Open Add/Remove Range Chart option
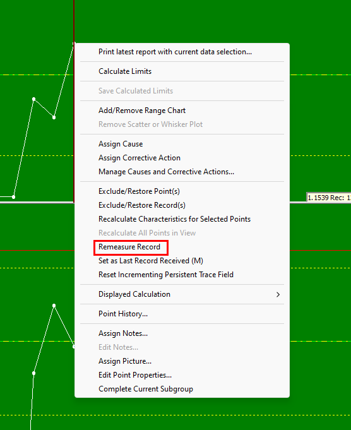 click(x=182, y=110)
